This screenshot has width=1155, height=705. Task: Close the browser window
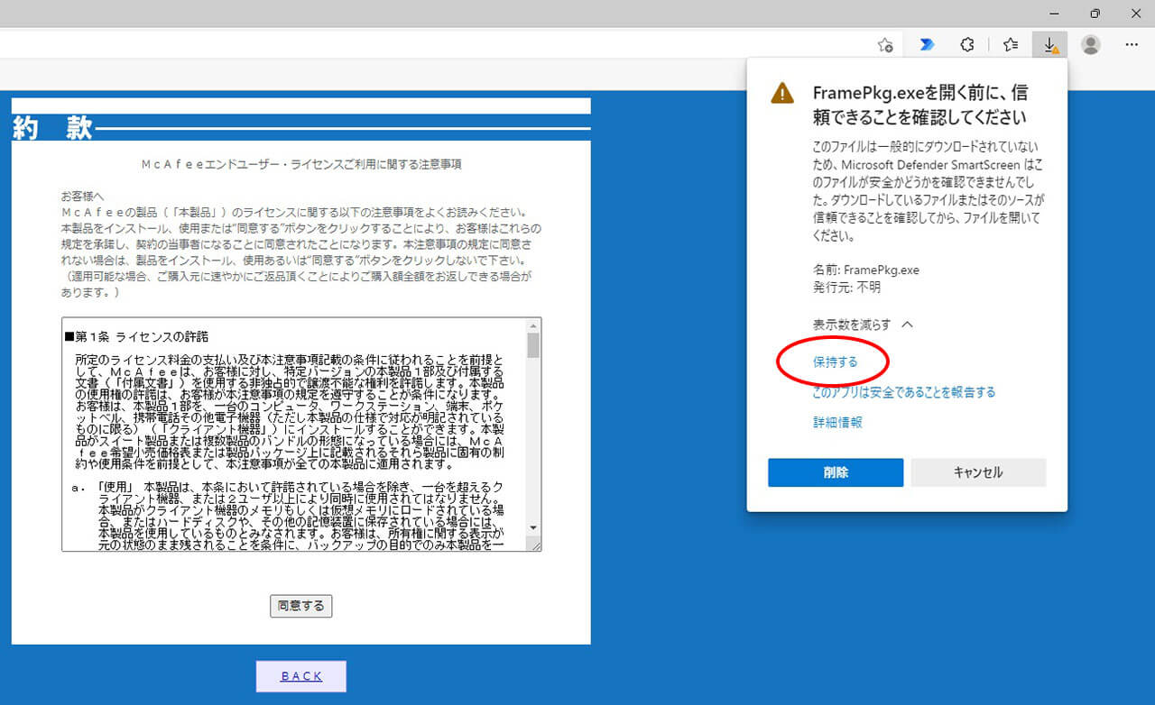(x=1136, y=13)
